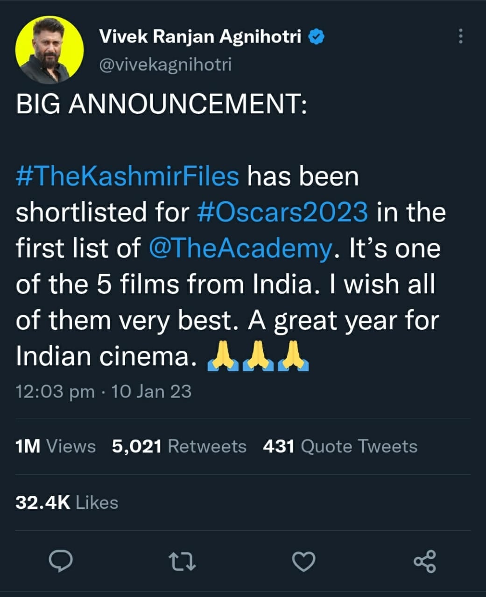Click the last praying hands emoji
The height and width of the screenshot is (597, 486).
[x=293, y=357]
